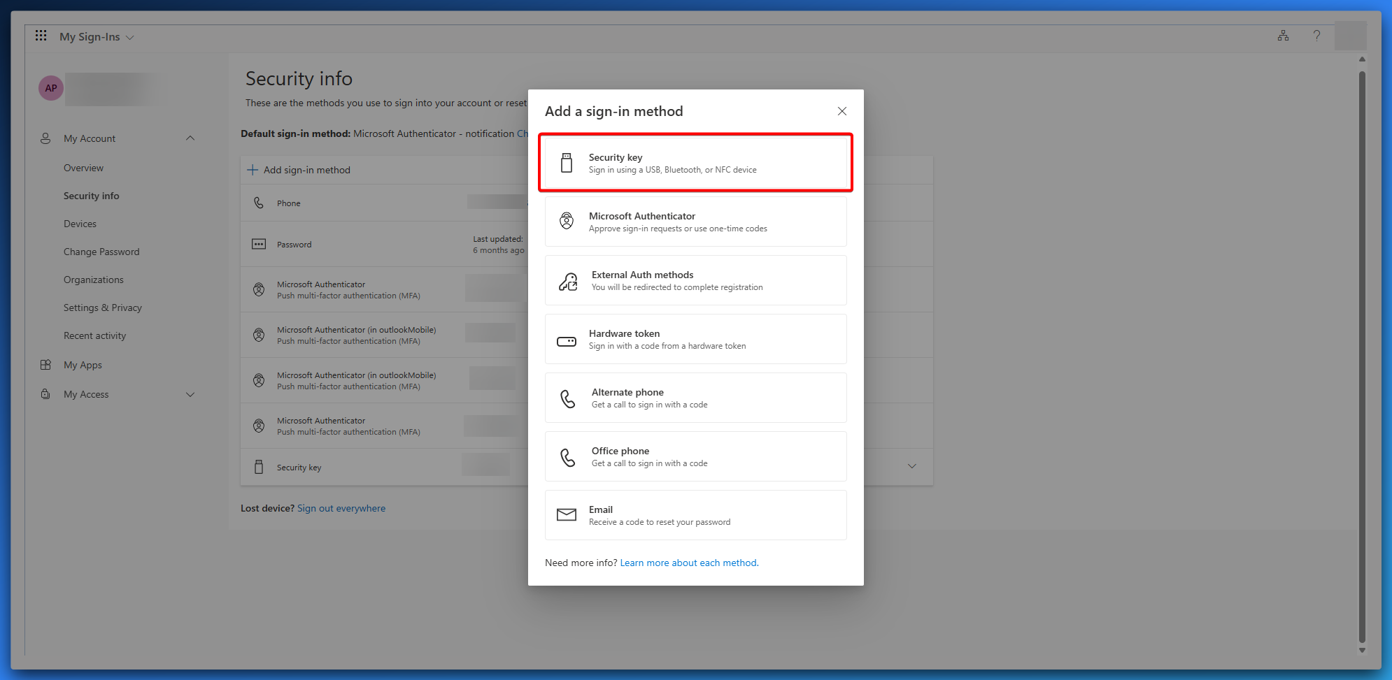Go to Change Password in sidebar

pyautogui.click(x=101, y=252)
